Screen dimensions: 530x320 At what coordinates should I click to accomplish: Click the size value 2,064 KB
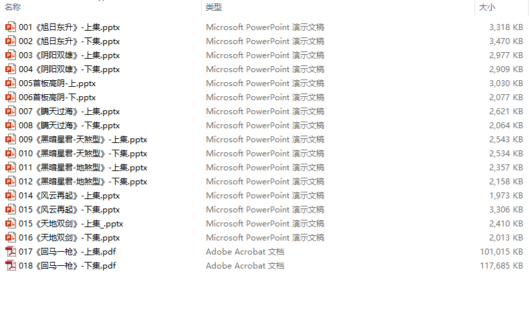coord(506,126)
